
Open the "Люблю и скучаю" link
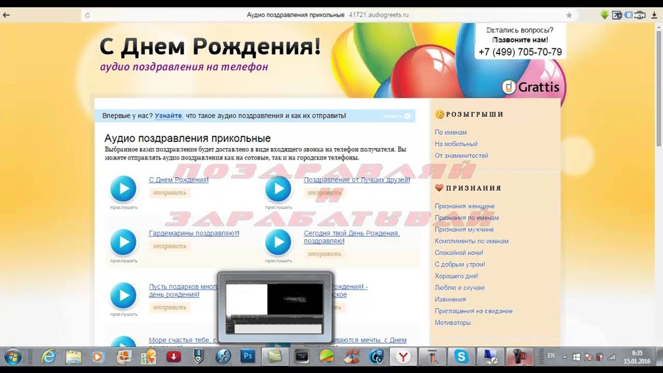pos(459,288)
